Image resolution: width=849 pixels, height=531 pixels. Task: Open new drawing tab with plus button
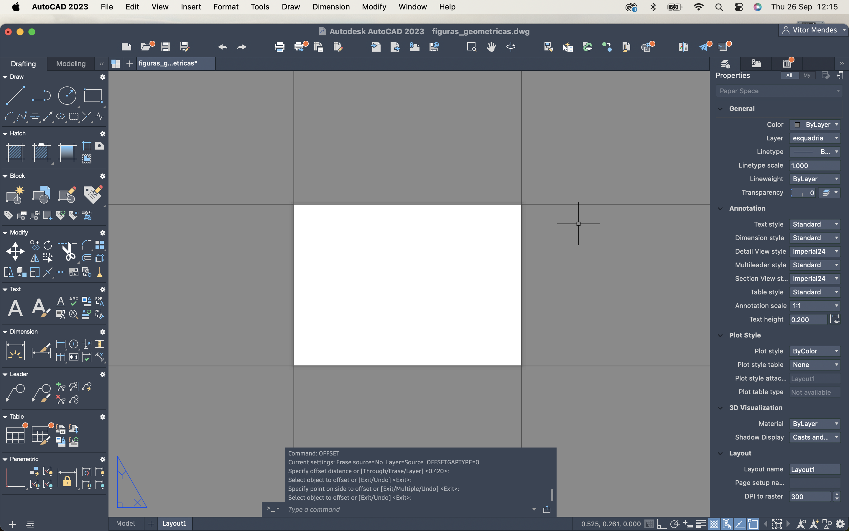pos(129,63)
